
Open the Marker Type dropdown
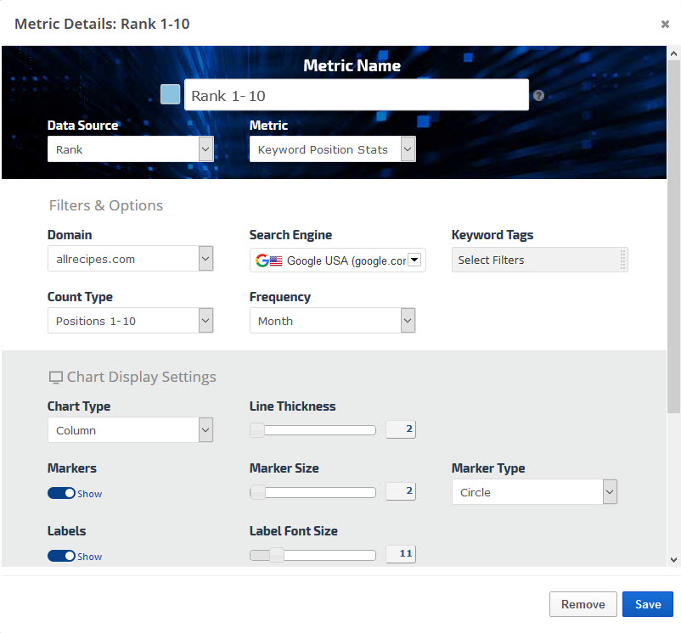click(x=534, y=492)
